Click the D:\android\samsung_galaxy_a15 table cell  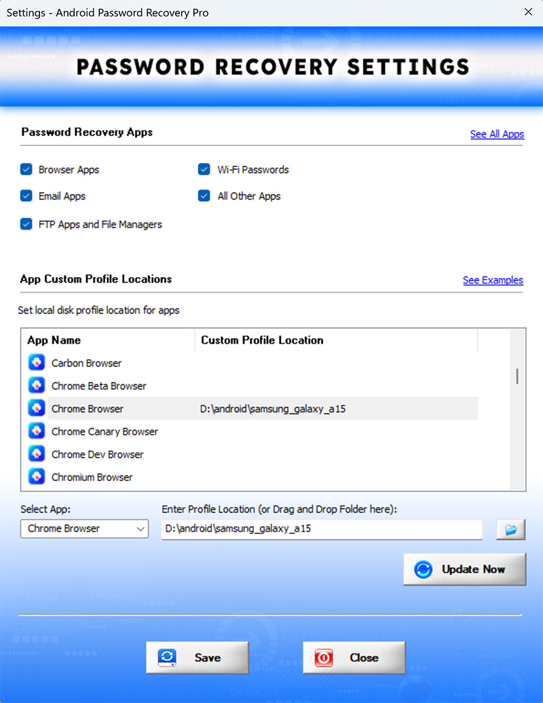273,408
